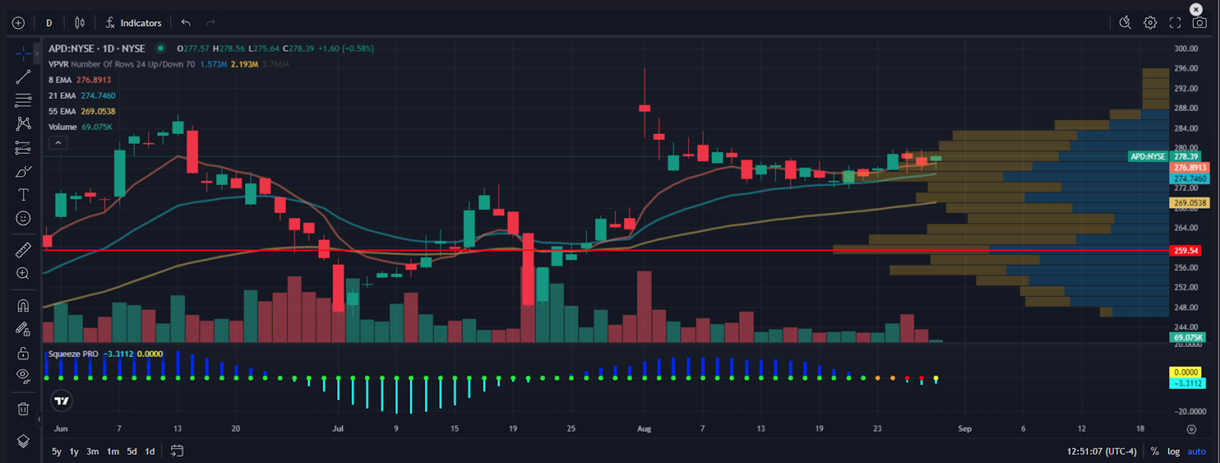Open chart settings gear
This screenshot has height=463, width=1220.
[1150, 23]
